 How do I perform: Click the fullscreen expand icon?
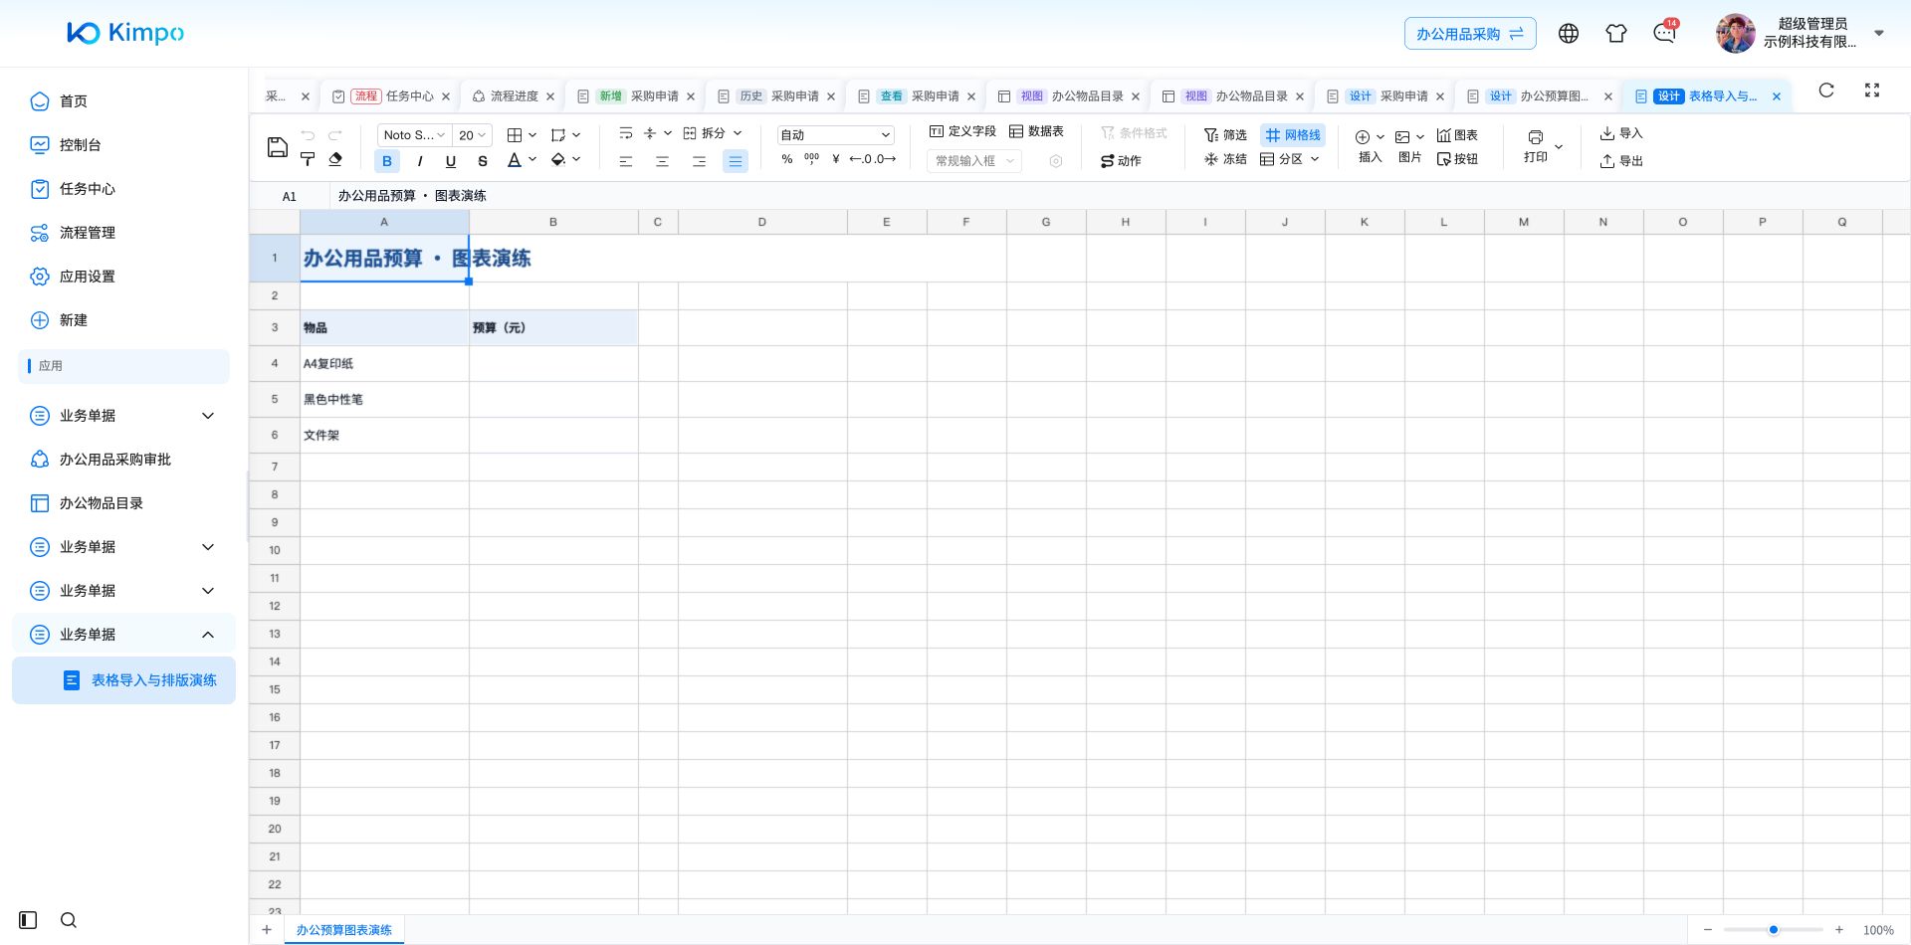1872,91
